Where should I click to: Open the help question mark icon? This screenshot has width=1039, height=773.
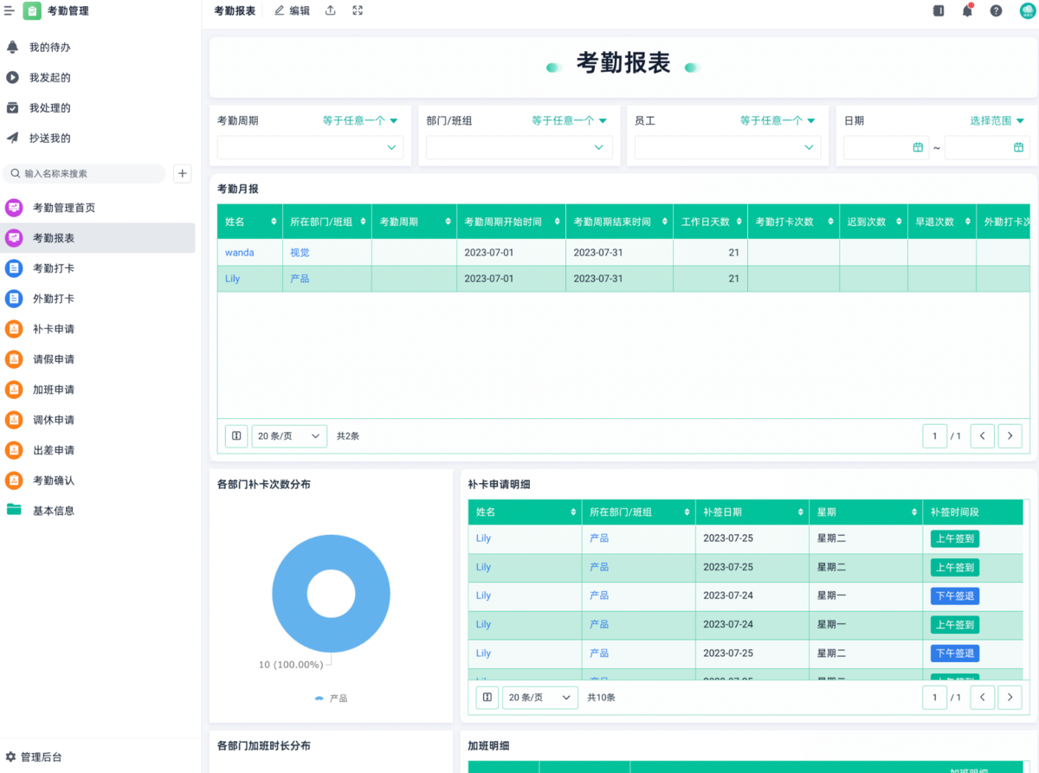coord(996,11)
